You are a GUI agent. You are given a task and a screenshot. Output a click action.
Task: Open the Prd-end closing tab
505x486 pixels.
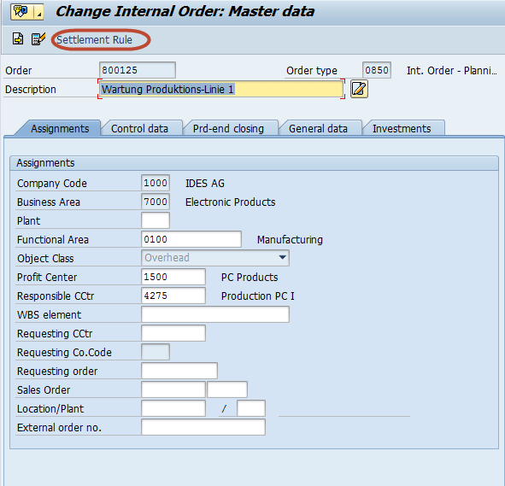coord(228,129)
